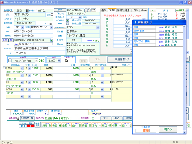Image resolution: width=192 pixels, height=144 pixels.
Task: Click the barcode icon beside patient number 3851
Action: pos(27,10)
